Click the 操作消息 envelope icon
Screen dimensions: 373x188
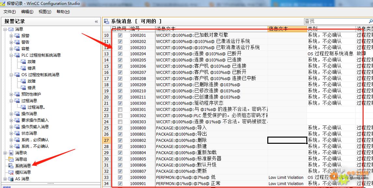pos(17,114)
